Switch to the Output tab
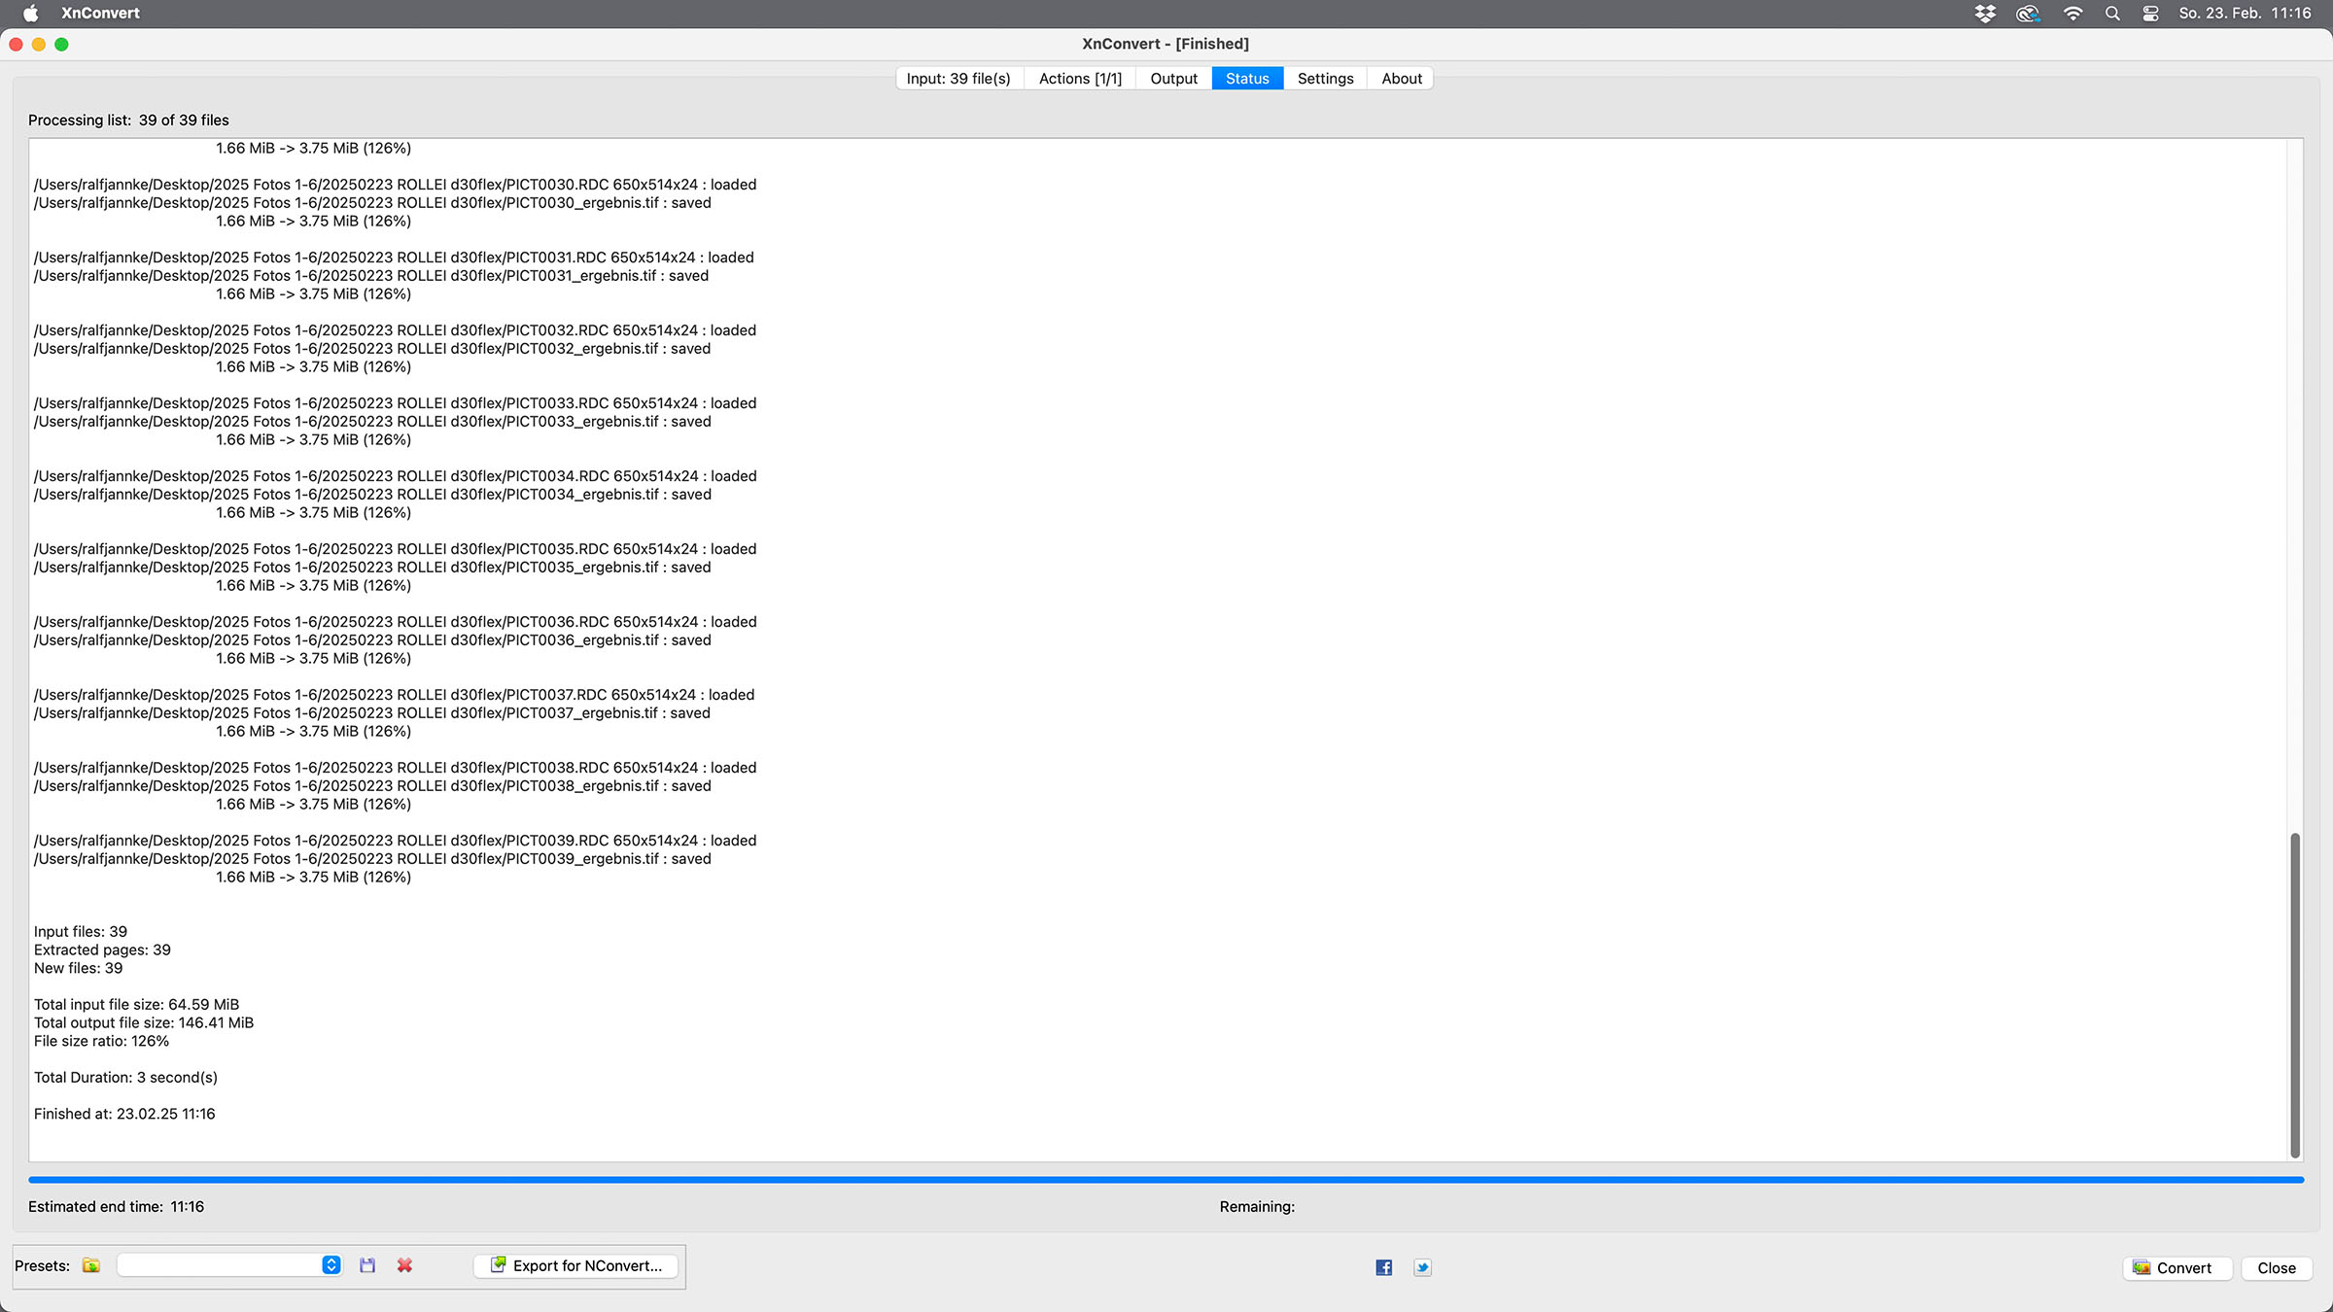This screenshot has width=2333, height=1312. click(1173, 79)
